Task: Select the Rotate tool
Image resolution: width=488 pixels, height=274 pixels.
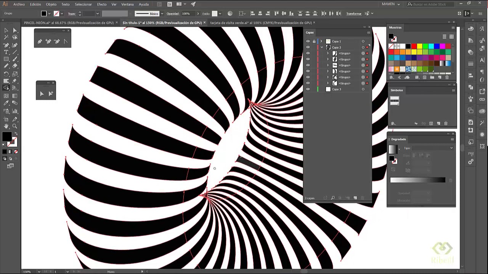Action: pyautogui.click(x=6, y=74)
